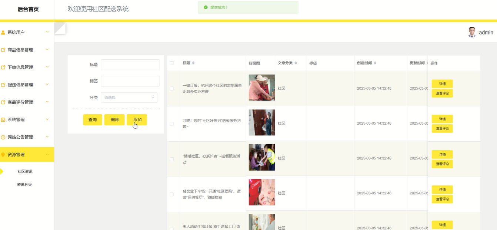Check the row 叮咚！您的社区好味到 checkbox

171,124
